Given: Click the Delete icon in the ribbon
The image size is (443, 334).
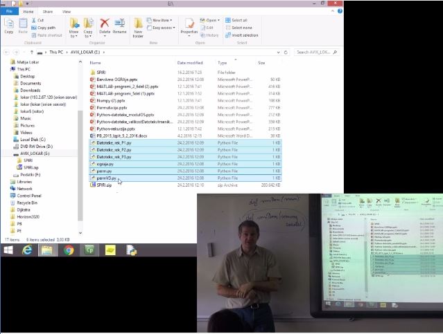Looking at the screenshot, I should (x=105, y=26).
